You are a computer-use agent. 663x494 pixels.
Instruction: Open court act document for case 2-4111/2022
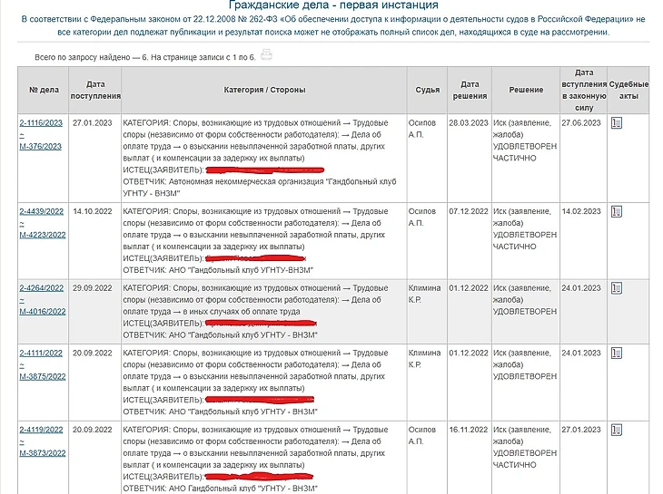tap(617, 354)
